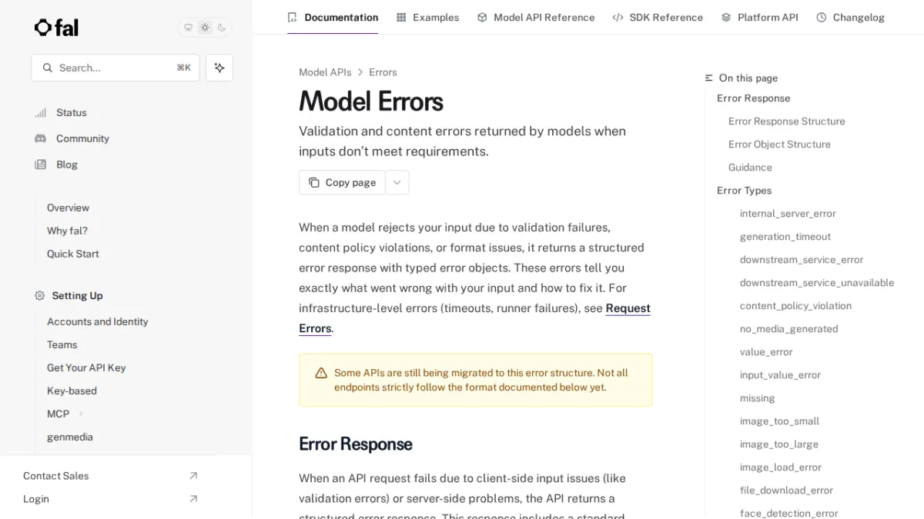Click the Errors breadcrumb
Screen dimensions: 924x519
pyautogui.click(x=383, y=72)
